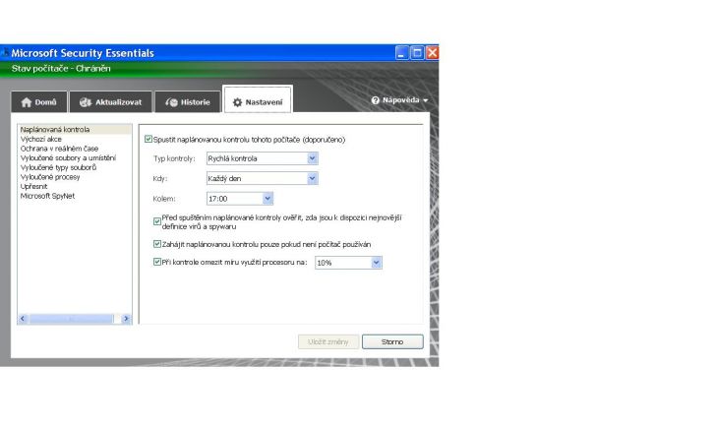Screen dimensions: 713x428
Task: Toggle Zahájit kontrolu pouze pokud není používán
Action: [x=157, y=244]
